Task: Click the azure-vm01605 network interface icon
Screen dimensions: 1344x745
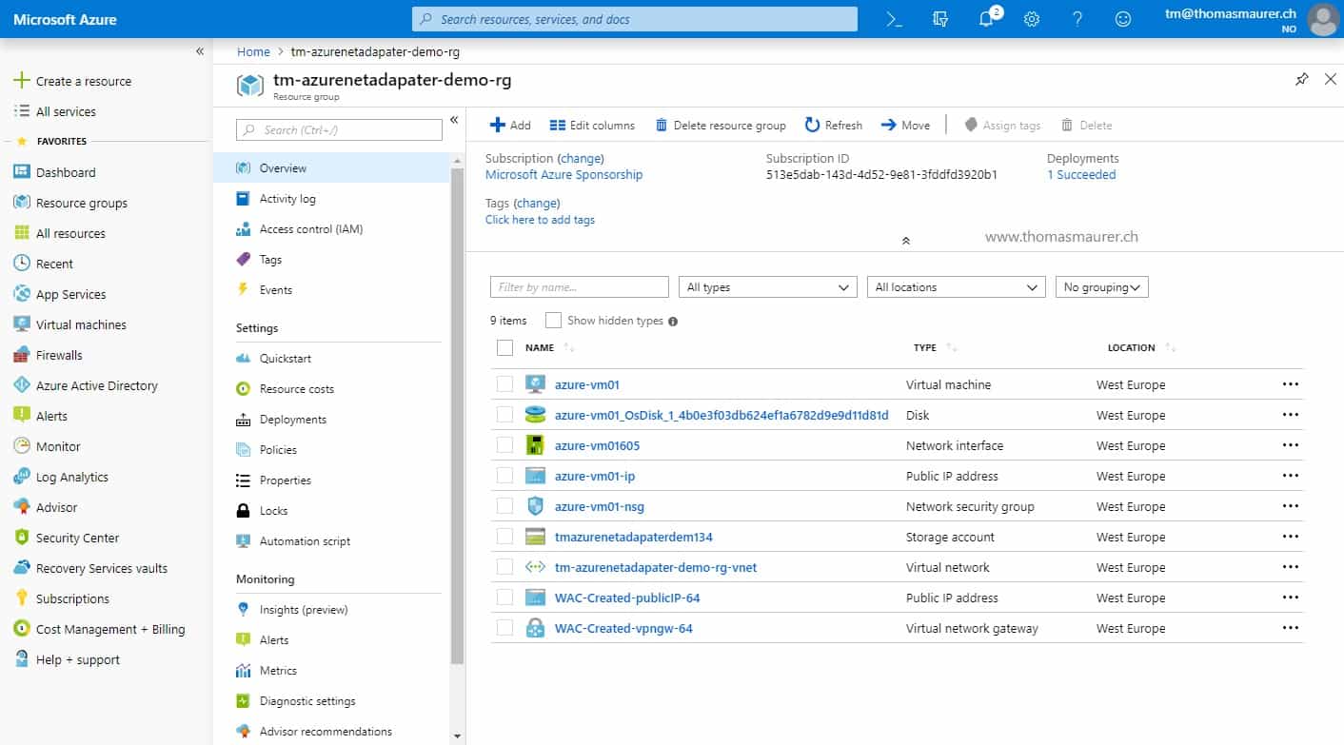Action: point(535,445)
